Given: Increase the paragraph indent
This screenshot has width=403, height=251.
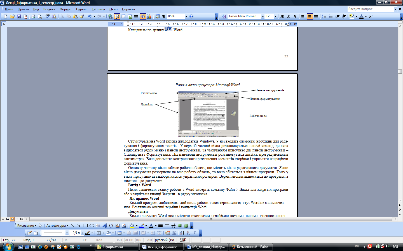Looking at the screenshot, I should [x=344, y=16].
